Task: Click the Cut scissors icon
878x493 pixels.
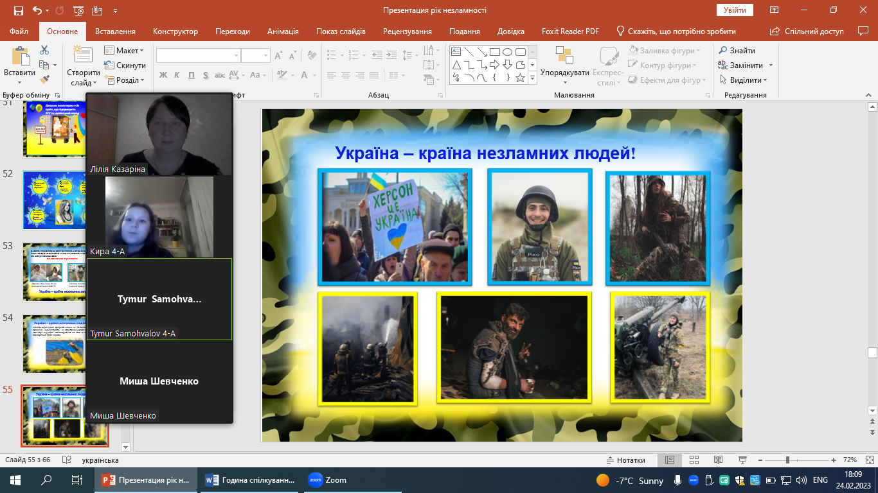Action: coord(44,51)
